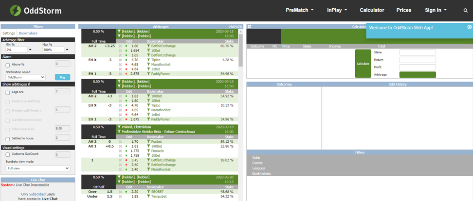473x201 pixels.
Task: Open the Notification sound OddStorm dropdown
Action: (26, 77)
